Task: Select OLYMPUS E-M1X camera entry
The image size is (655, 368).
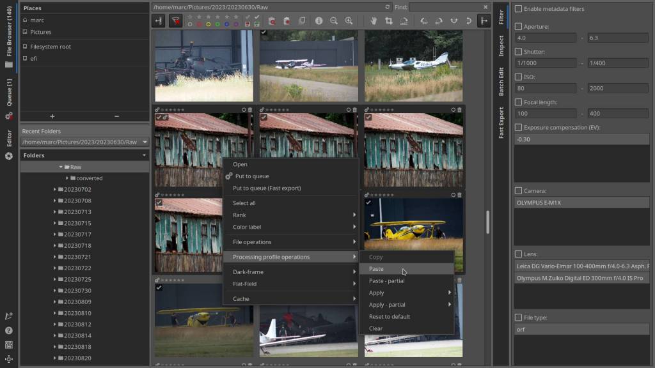Action: [x=581, y=203]
